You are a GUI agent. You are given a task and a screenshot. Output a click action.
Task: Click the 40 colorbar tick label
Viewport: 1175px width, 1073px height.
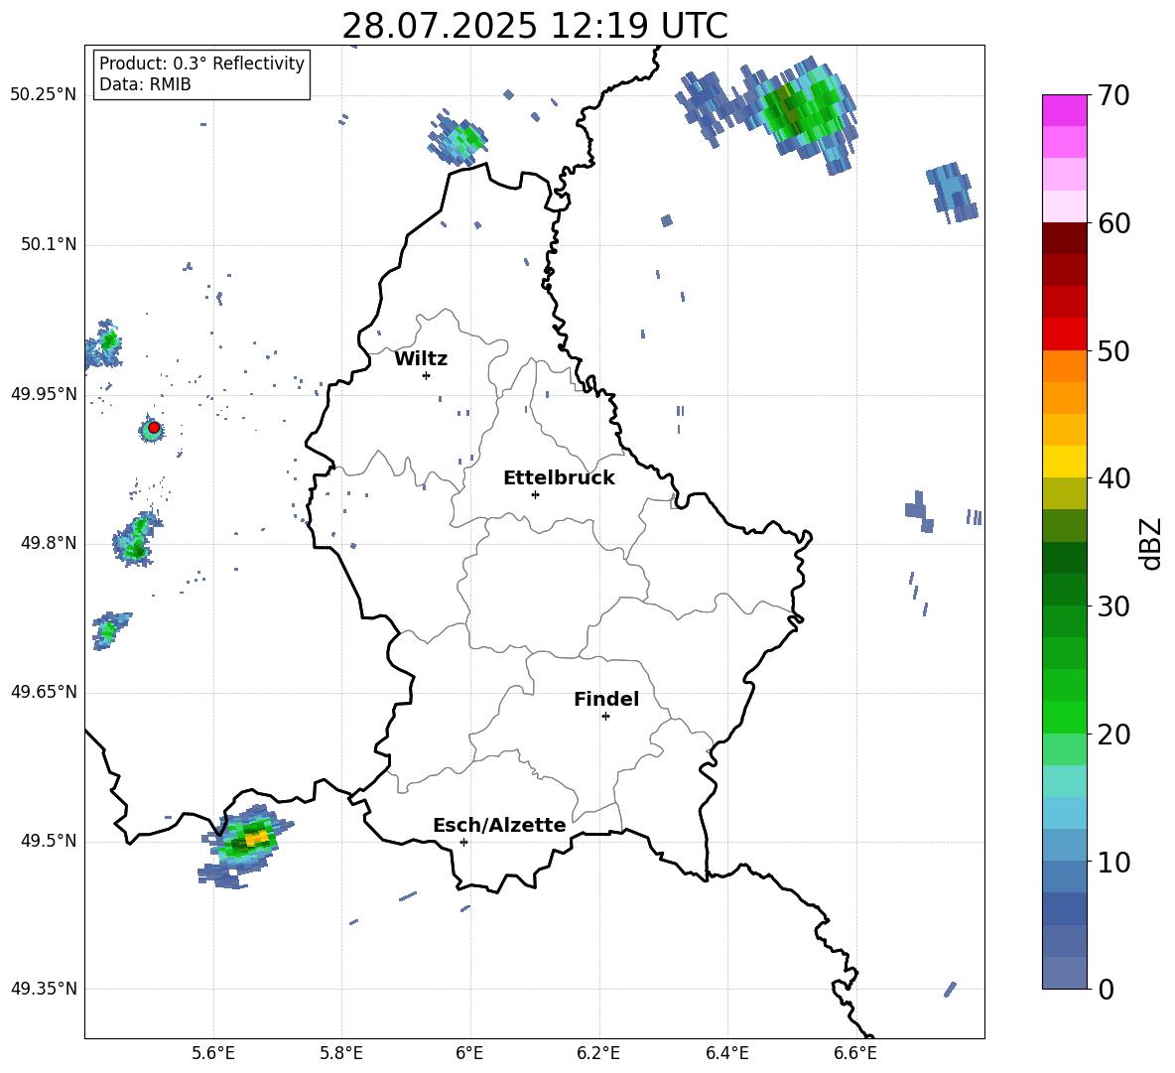click(x=1113, y=478)
